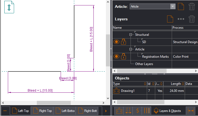
Task: Create a new article with page icon
Action: click(181, 6)
